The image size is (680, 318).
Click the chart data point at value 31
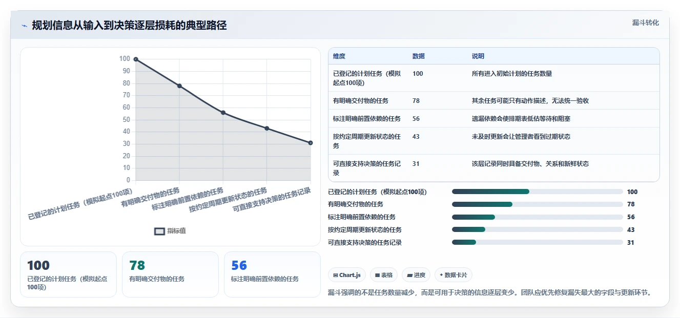311,143
